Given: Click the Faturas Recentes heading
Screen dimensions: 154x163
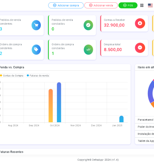Looking at the screenshot, I should coord(12,152).
